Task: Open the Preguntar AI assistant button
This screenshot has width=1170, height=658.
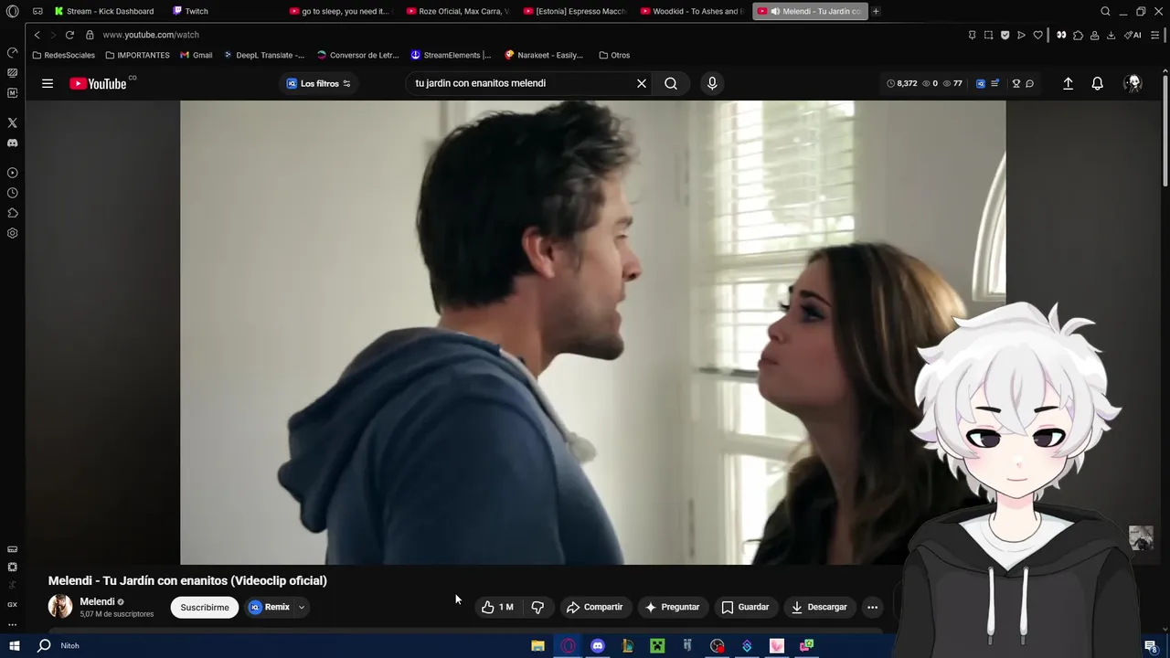Action: point(672,607)
